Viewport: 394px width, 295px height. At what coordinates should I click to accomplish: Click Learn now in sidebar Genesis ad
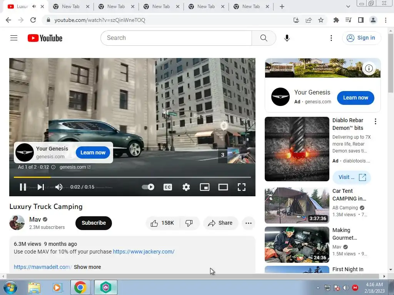(355, 98)
